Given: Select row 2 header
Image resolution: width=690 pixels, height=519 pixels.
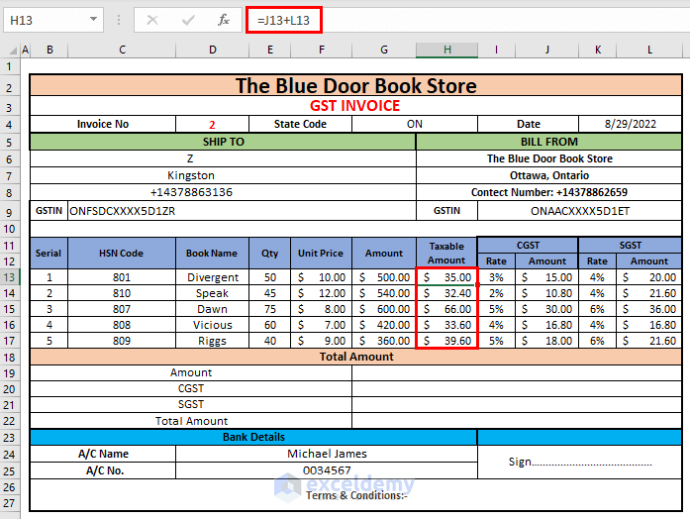Looking at the screenshot, I should 10,87.
